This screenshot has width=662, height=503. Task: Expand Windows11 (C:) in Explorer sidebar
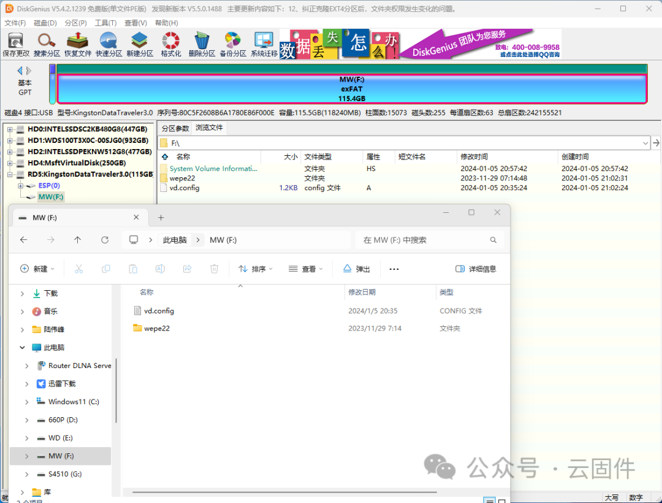[x=26, y=402]
